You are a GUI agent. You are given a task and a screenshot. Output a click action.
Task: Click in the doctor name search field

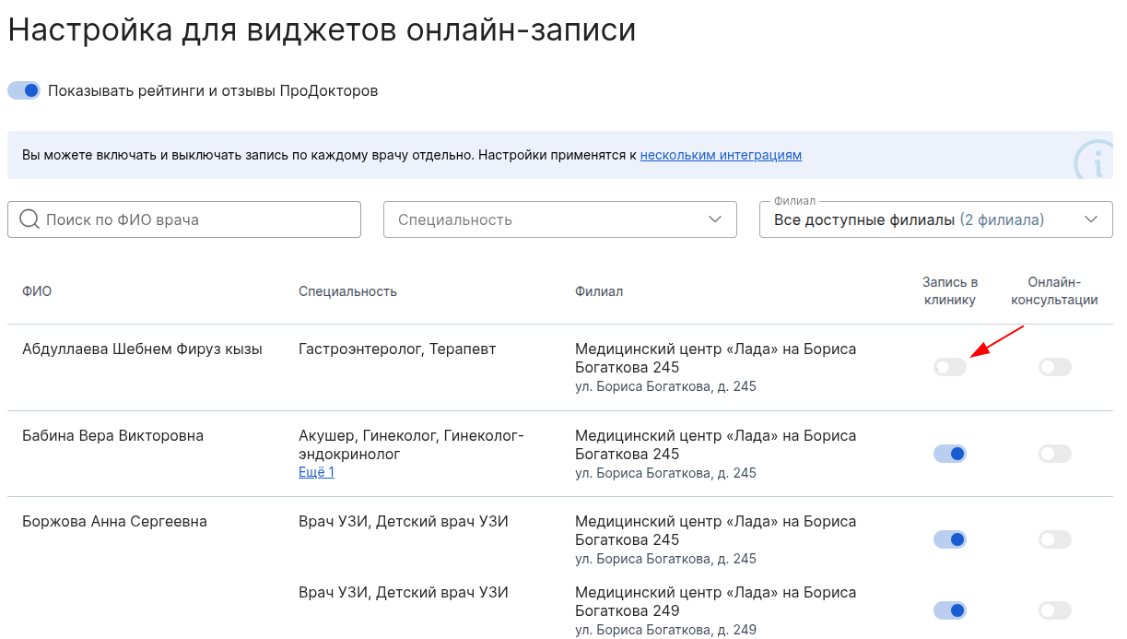click(184, 219)
